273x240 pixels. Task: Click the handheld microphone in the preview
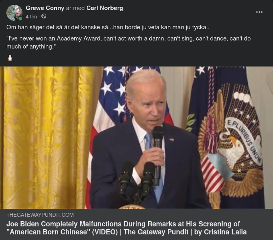[x=158, y=155]
